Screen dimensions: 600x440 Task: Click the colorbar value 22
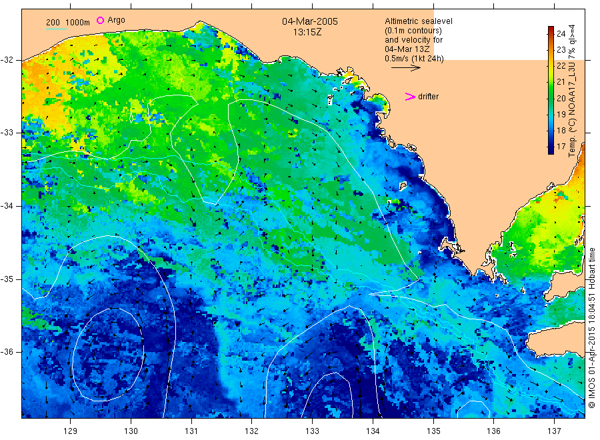[x=561, y=66]
